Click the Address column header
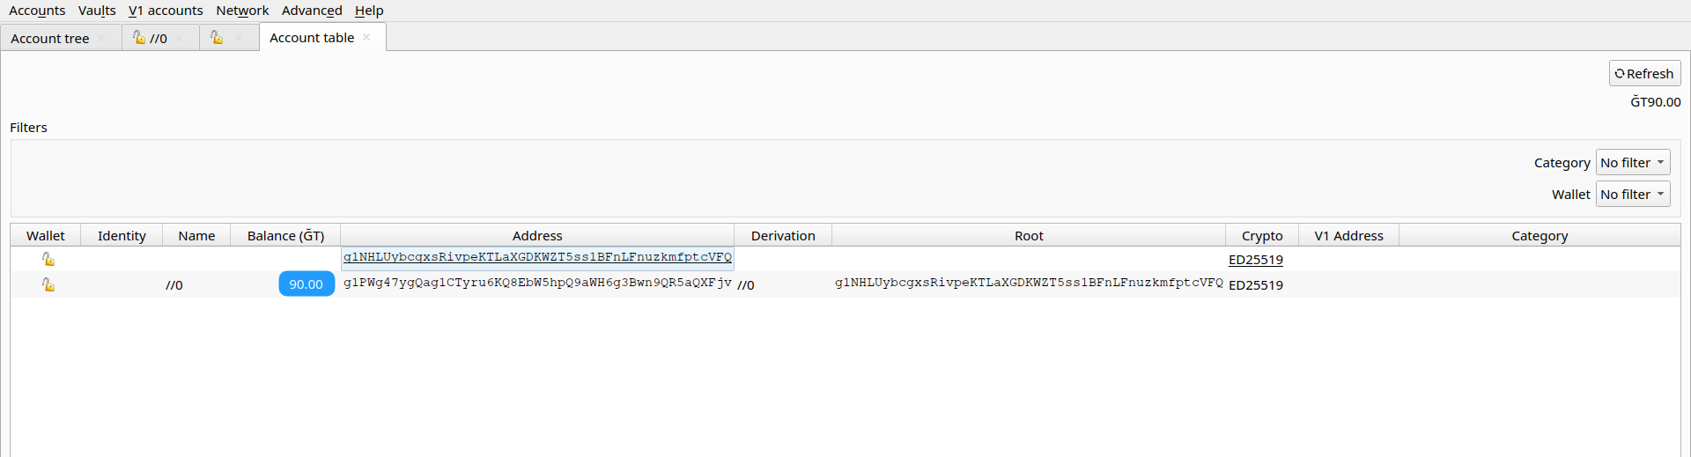 537,235
